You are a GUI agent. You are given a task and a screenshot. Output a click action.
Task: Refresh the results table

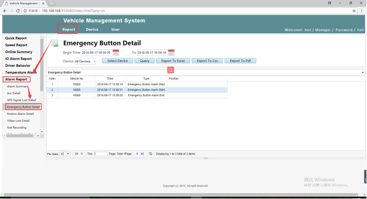coord(150,153)
